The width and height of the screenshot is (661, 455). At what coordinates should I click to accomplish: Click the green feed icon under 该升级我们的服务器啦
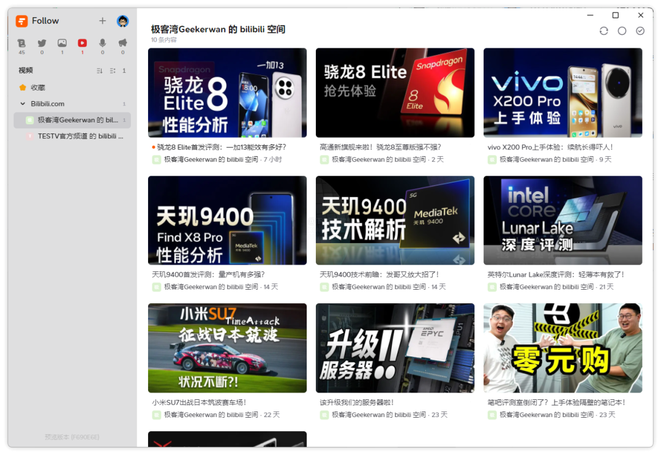coord(324,415)
